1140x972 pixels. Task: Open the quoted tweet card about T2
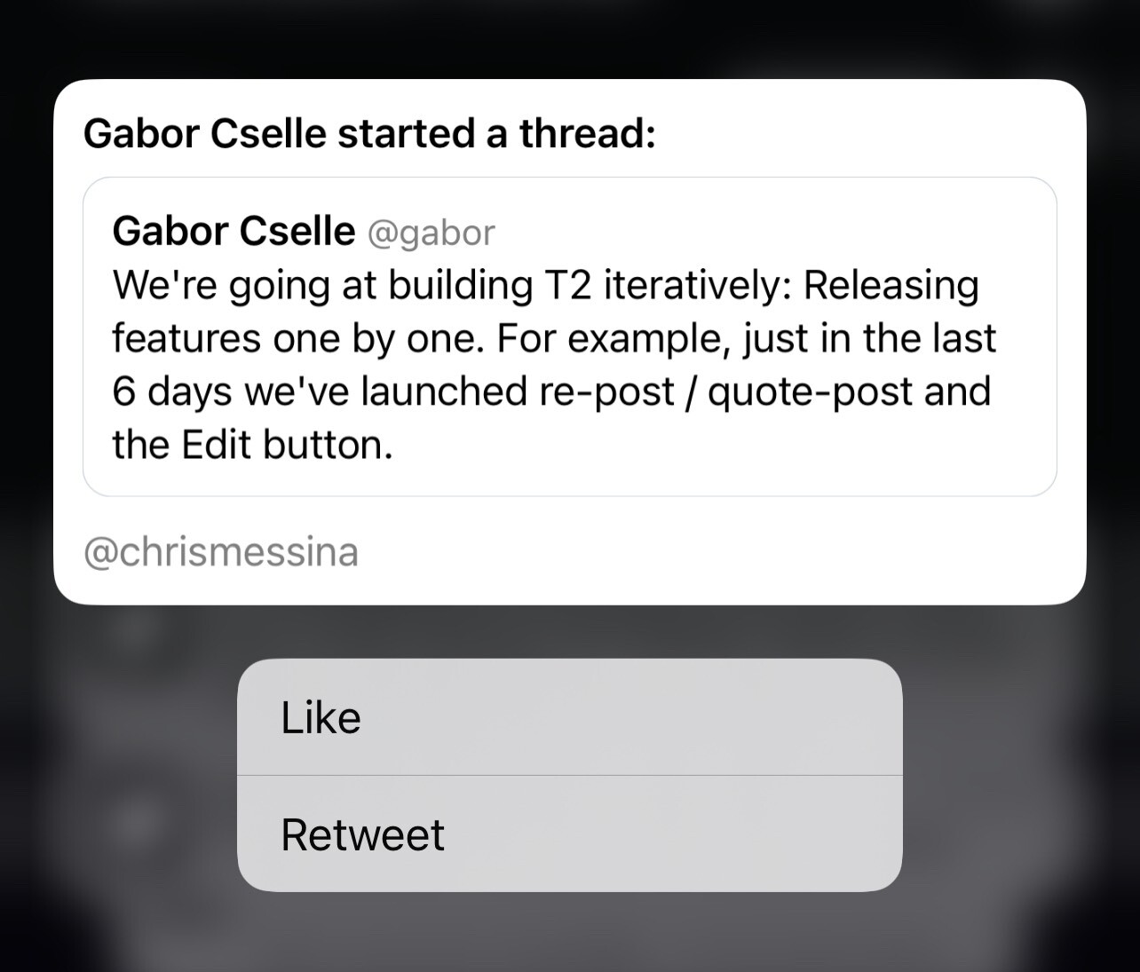pos(569,336)
